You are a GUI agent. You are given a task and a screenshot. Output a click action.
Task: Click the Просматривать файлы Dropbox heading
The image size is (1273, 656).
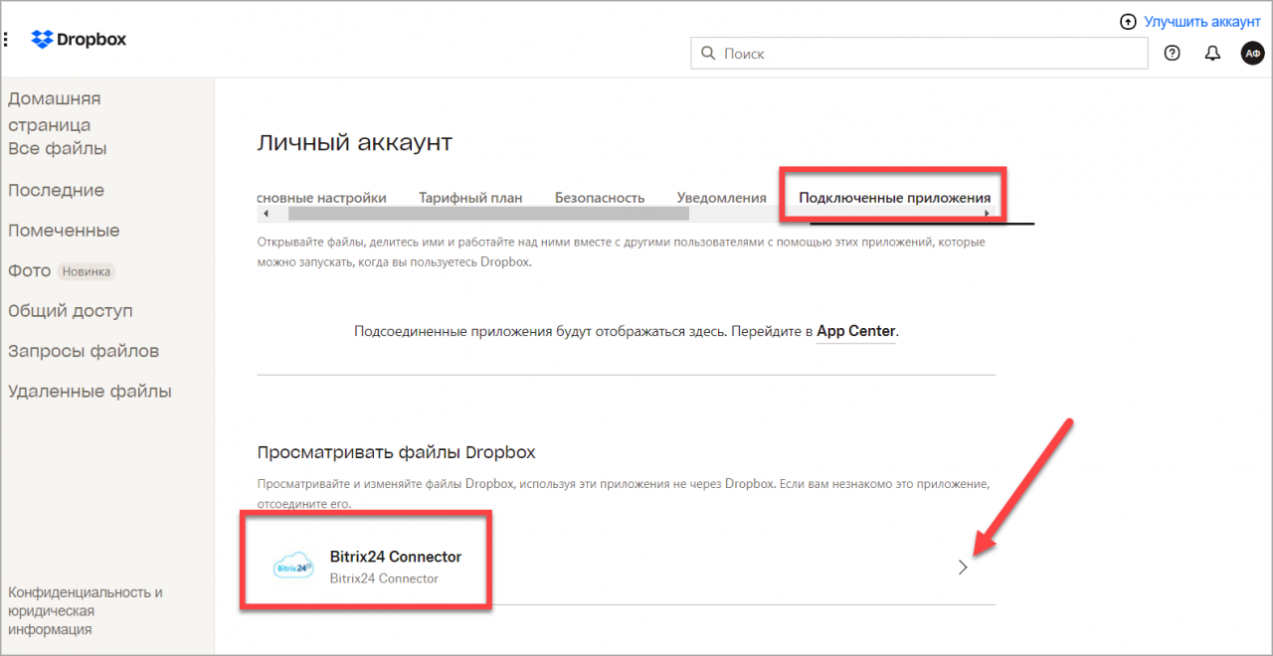(x=397, y=452)
